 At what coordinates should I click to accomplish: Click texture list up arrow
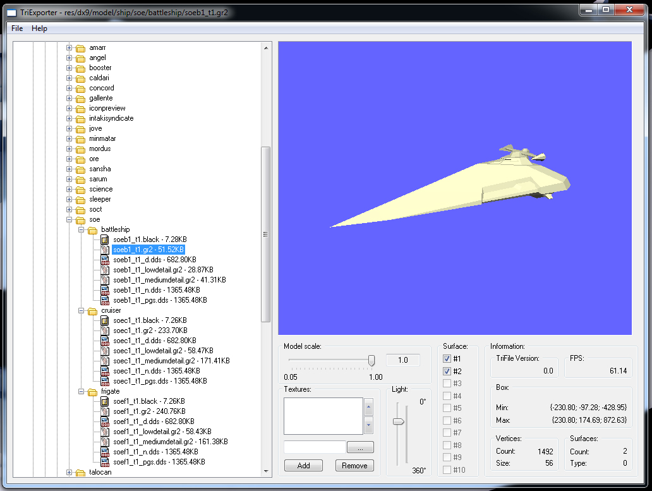click(368, 406)
